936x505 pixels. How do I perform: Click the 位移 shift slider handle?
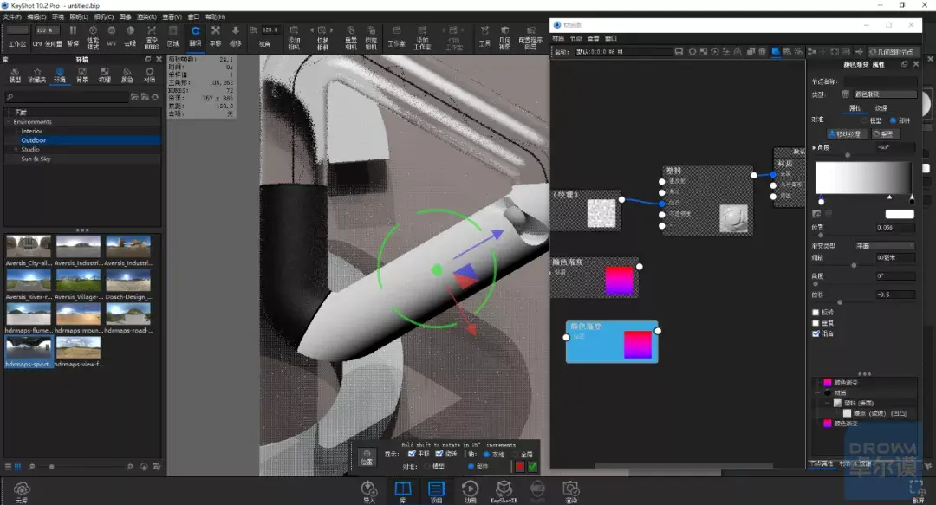(x=839, y=302)
